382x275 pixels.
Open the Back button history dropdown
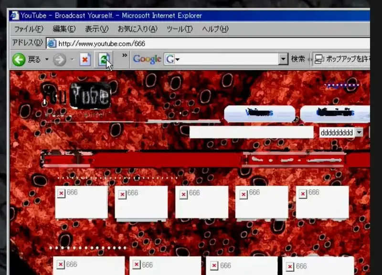[x=47, y=59]
